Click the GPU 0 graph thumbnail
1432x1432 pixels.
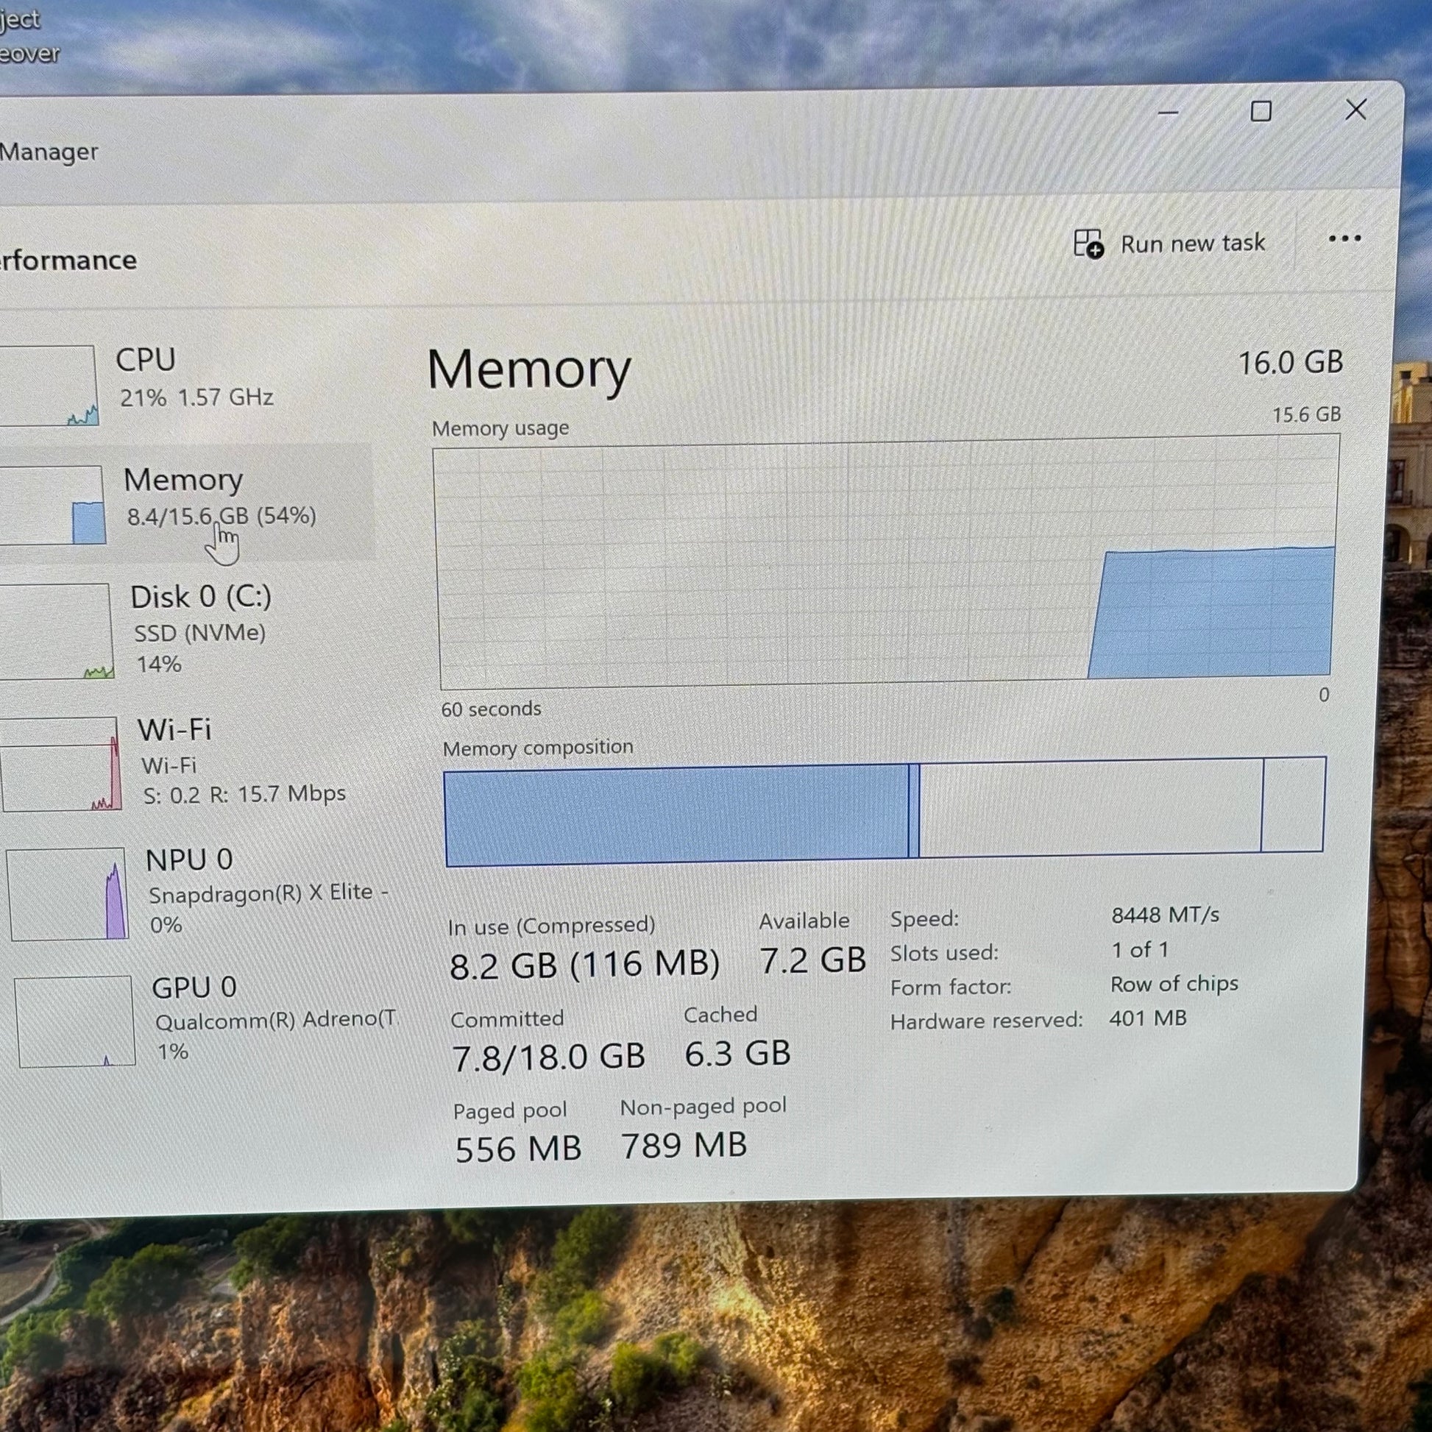[x=76, y=1021]
